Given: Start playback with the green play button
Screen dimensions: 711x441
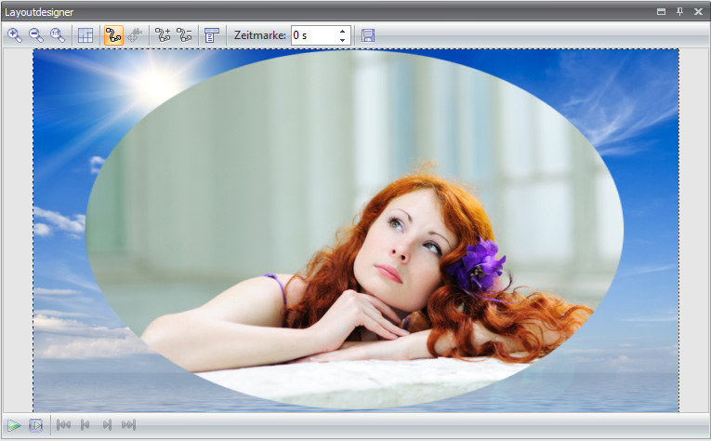Looking at the screenshot, I should [14, 425].
